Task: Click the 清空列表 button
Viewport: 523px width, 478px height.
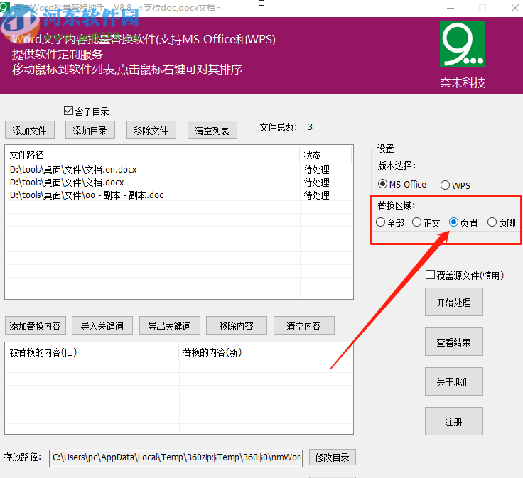Action: tap(212, 131)
